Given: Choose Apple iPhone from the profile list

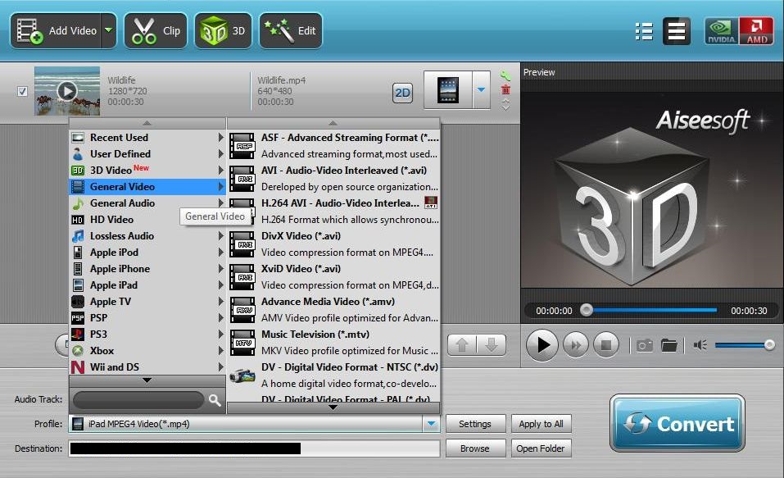Looking at the screenshot, I should 117,268.
